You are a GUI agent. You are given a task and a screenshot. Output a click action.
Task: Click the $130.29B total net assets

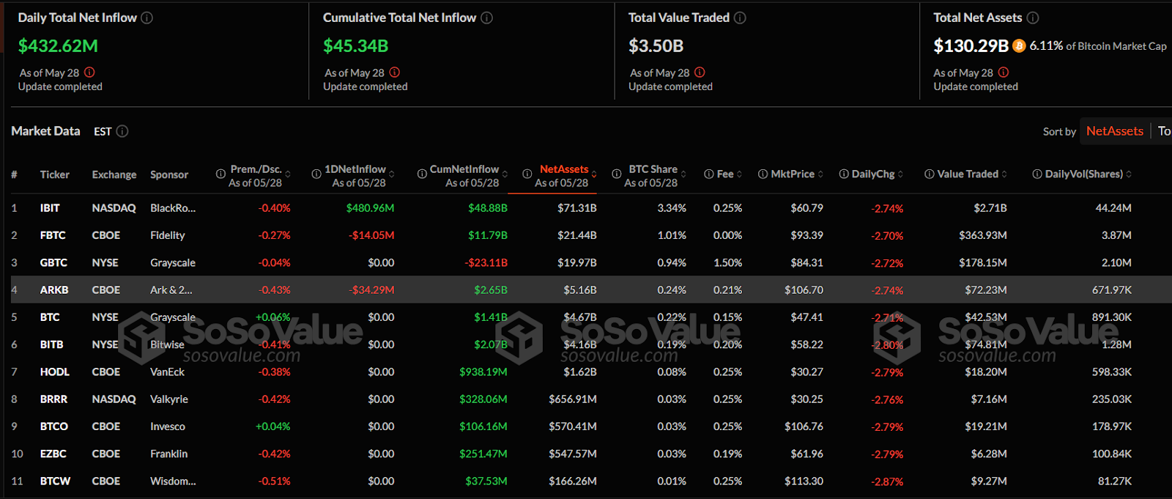pos(971,46)
